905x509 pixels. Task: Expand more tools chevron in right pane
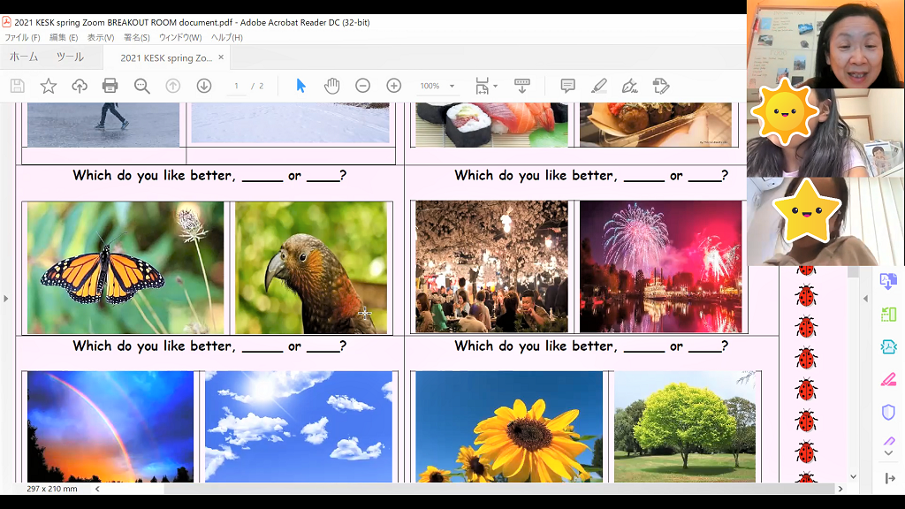point(888,452)
